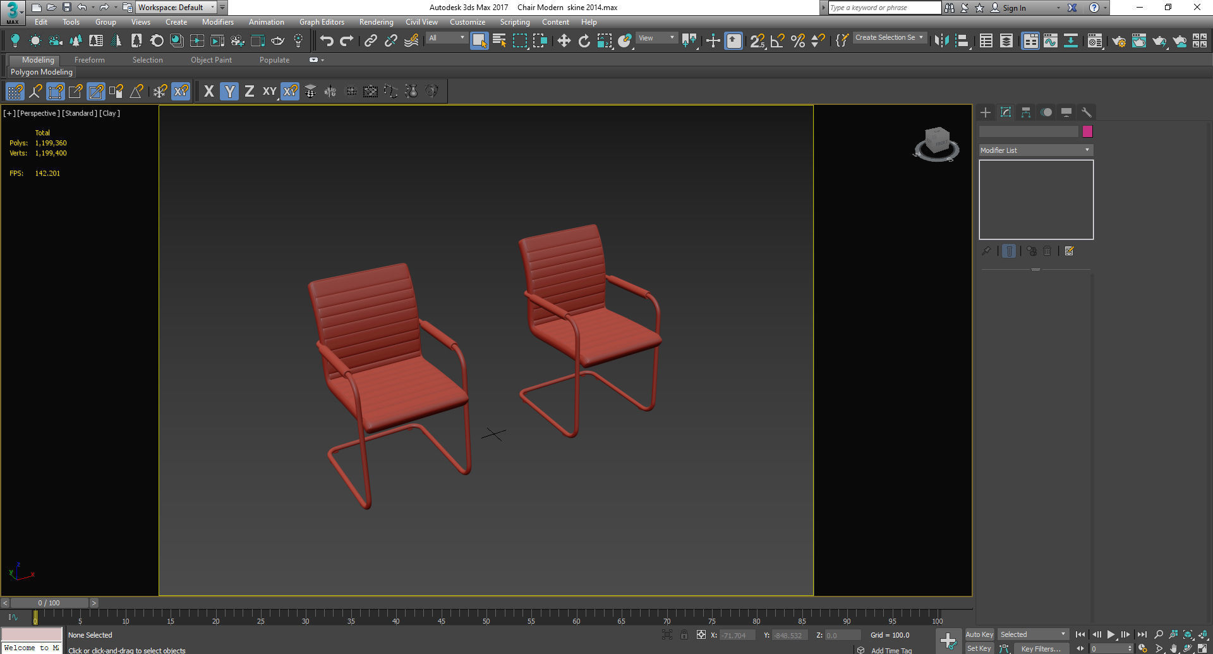Click Bind to Space Warp icon

pyautogui.click(x=411, y=41)
